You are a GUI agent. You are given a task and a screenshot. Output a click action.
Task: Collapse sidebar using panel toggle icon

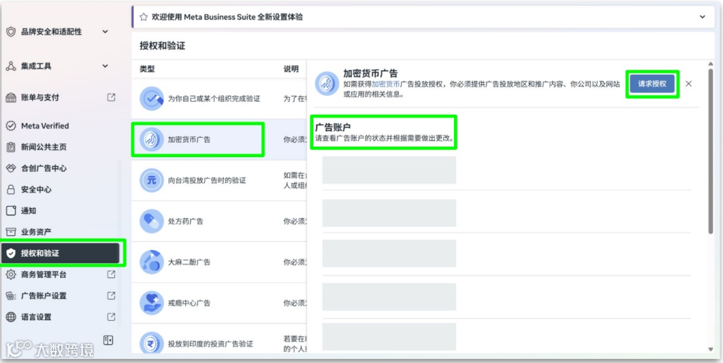pos(108,340)
